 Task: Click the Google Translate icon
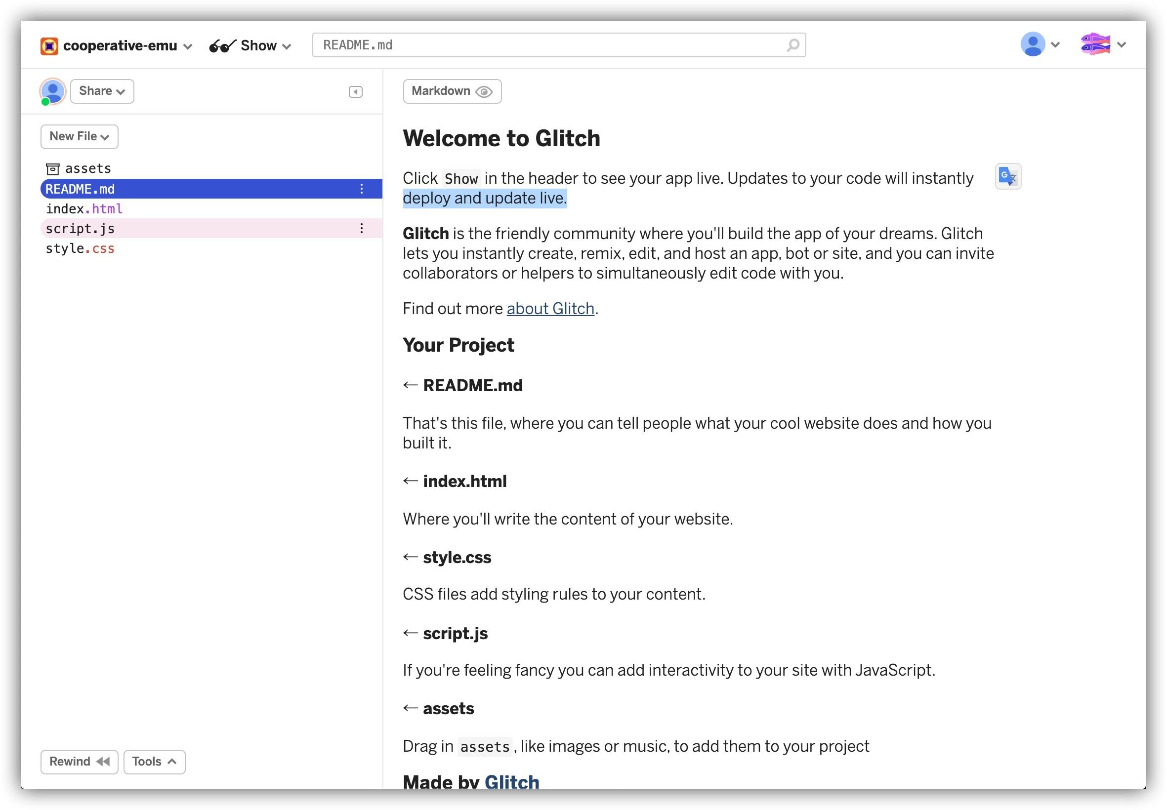click(1007, 177)
